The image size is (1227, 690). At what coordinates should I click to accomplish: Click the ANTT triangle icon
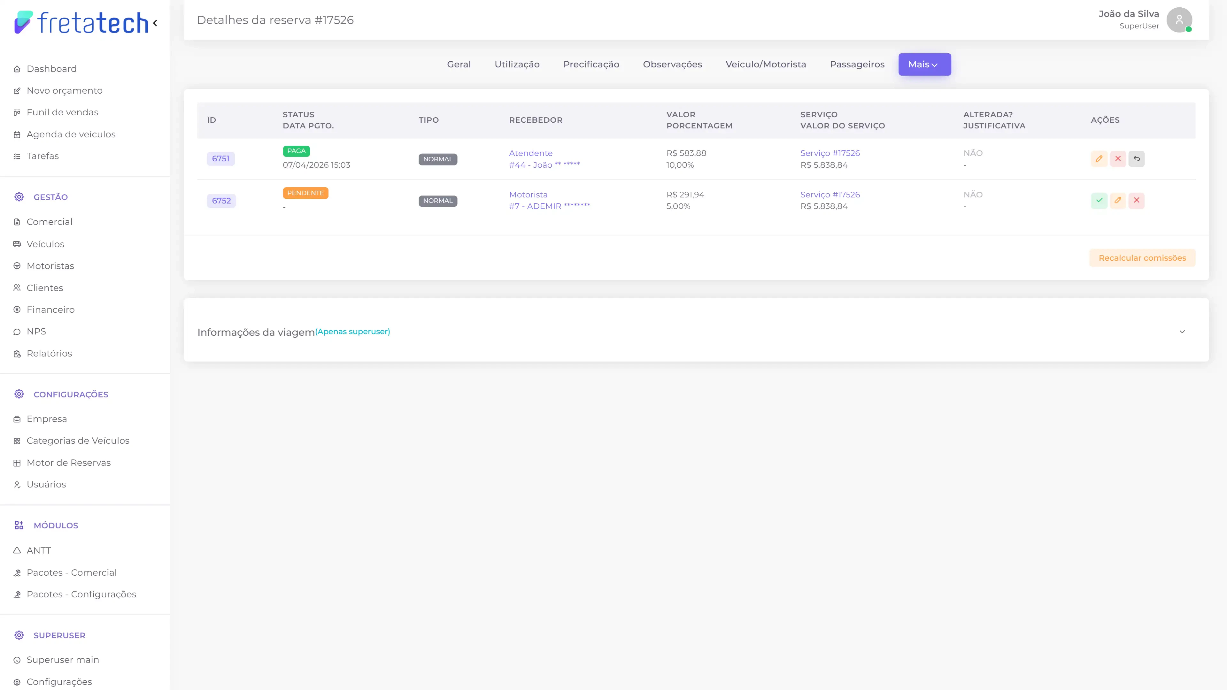[x=17, y=550]
